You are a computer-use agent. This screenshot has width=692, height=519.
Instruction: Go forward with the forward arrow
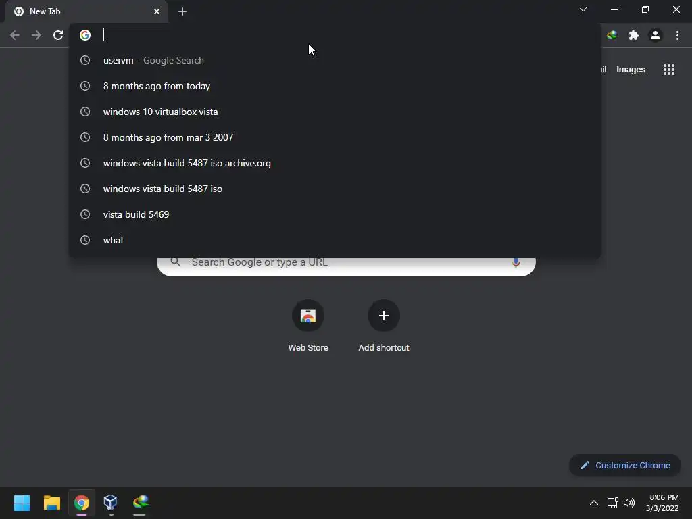tap(36, 35)
